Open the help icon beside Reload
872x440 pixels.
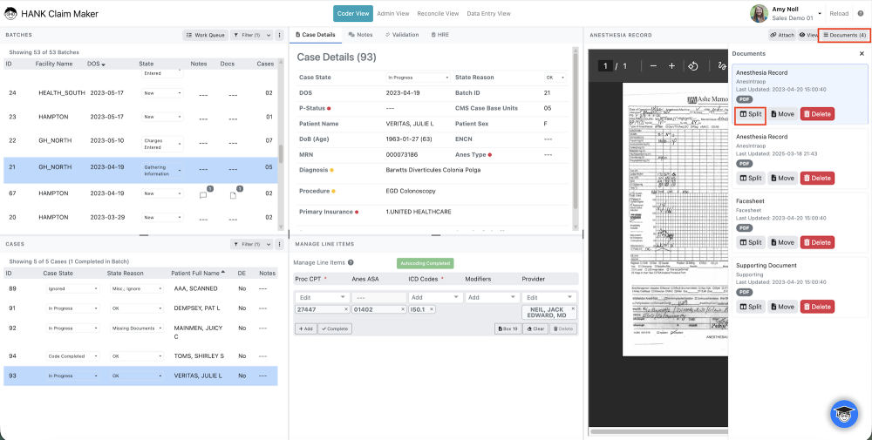coord(861,13)
